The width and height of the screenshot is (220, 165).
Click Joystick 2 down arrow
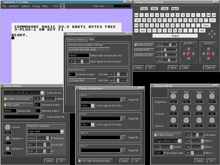[209, 59]
